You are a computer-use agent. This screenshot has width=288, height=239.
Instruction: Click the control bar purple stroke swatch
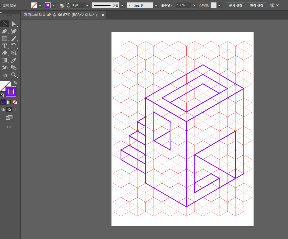[x=47, y=5]
